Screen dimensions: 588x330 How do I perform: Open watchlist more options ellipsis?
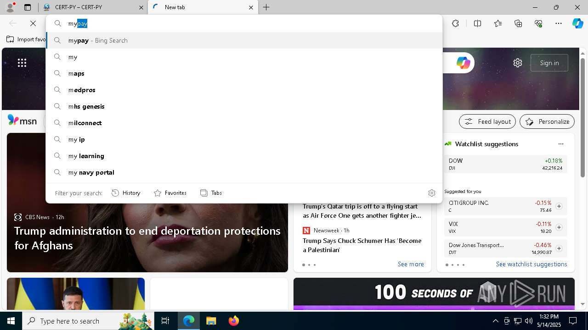(x=560, y=144)
